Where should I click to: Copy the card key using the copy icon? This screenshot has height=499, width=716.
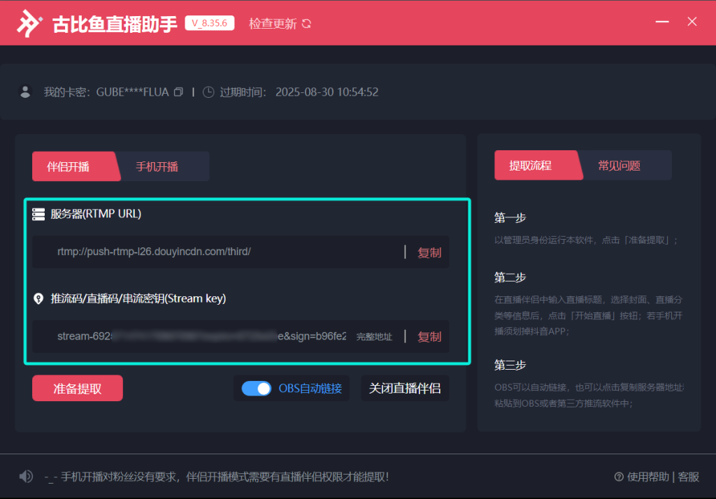(179, 92)
